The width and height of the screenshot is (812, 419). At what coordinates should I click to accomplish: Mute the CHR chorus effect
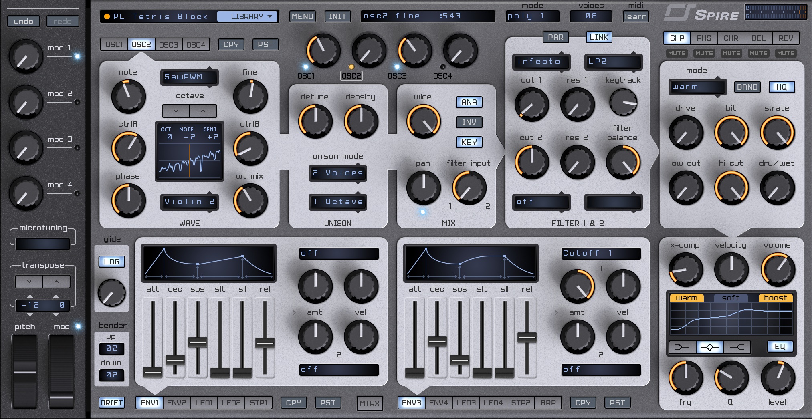[x=731, y=53]
